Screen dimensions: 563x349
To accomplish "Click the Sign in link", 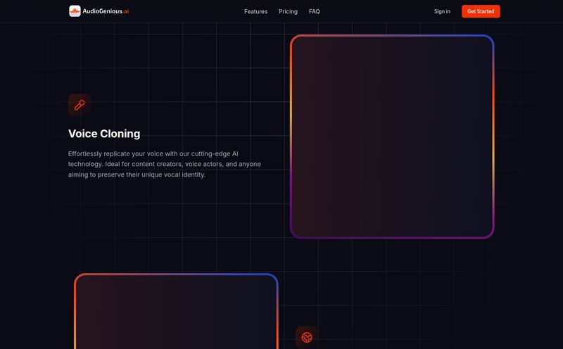I will pos(442,11).
